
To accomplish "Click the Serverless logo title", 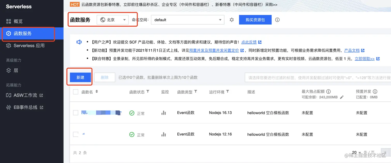I will click(x=19, y=7).
